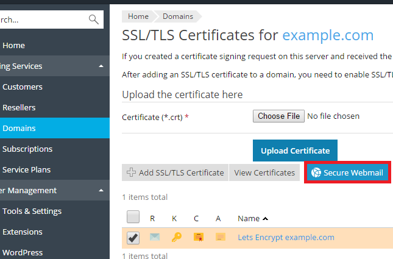Open the Domains sidebar menu item
The image size is (393, 259).
[x=19, y=128]
